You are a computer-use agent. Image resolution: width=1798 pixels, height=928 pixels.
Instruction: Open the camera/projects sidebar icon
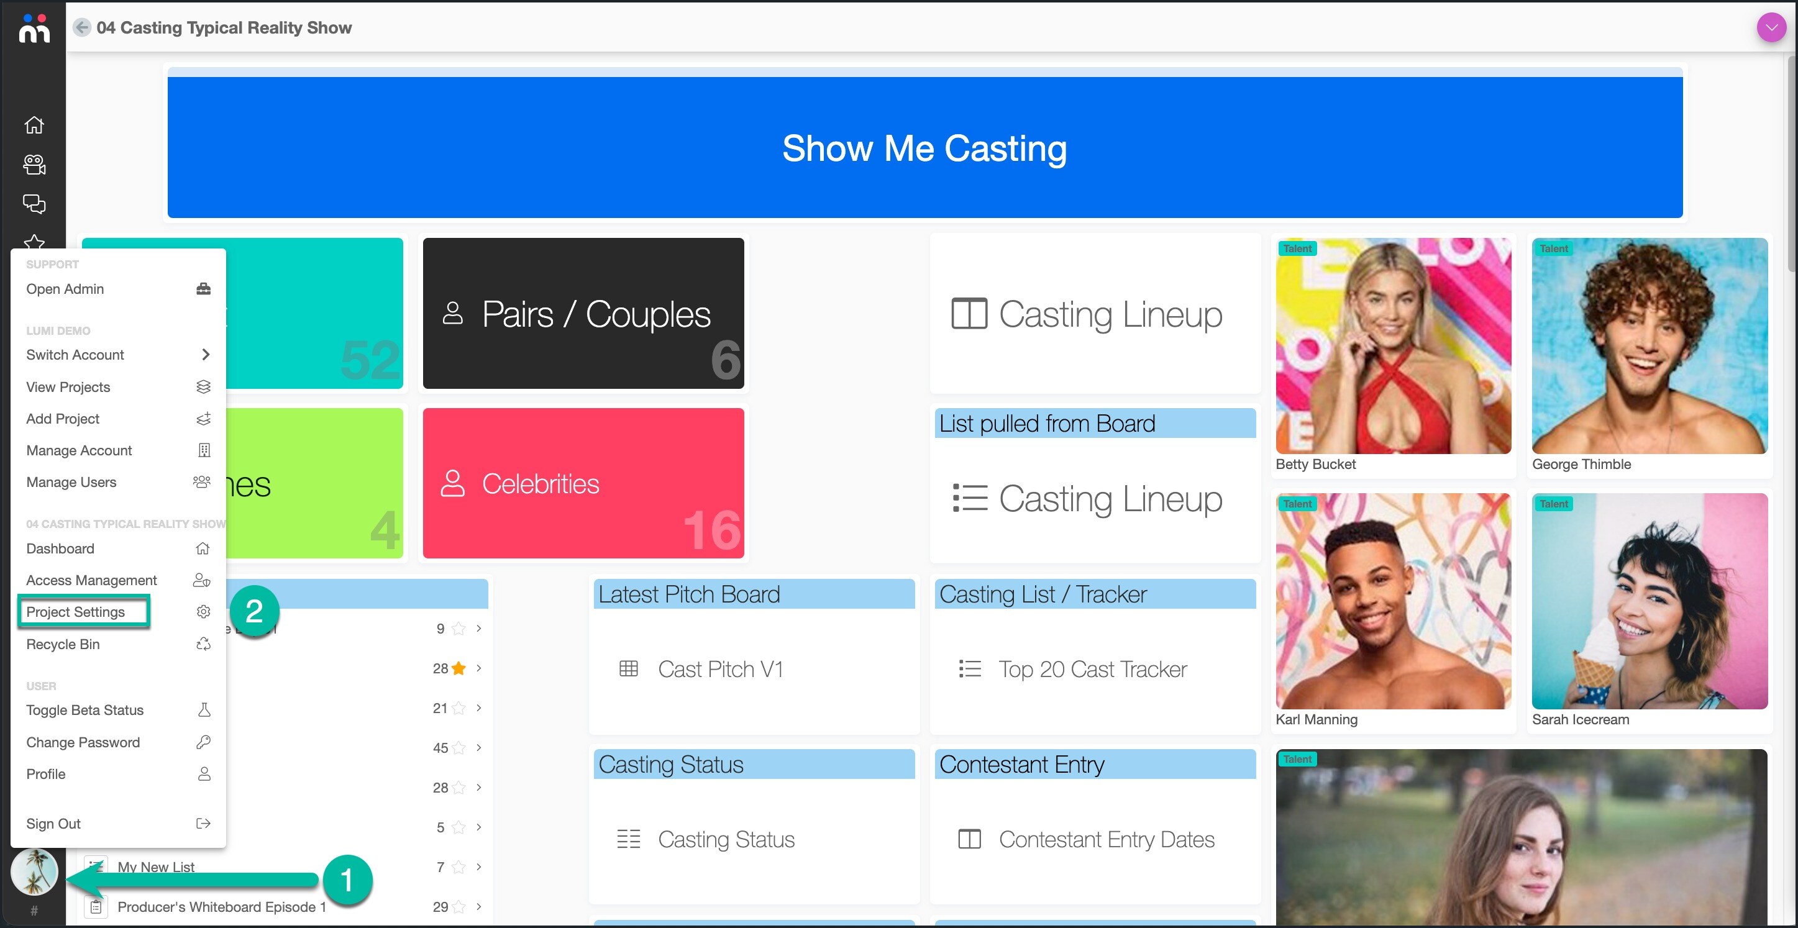34,165
